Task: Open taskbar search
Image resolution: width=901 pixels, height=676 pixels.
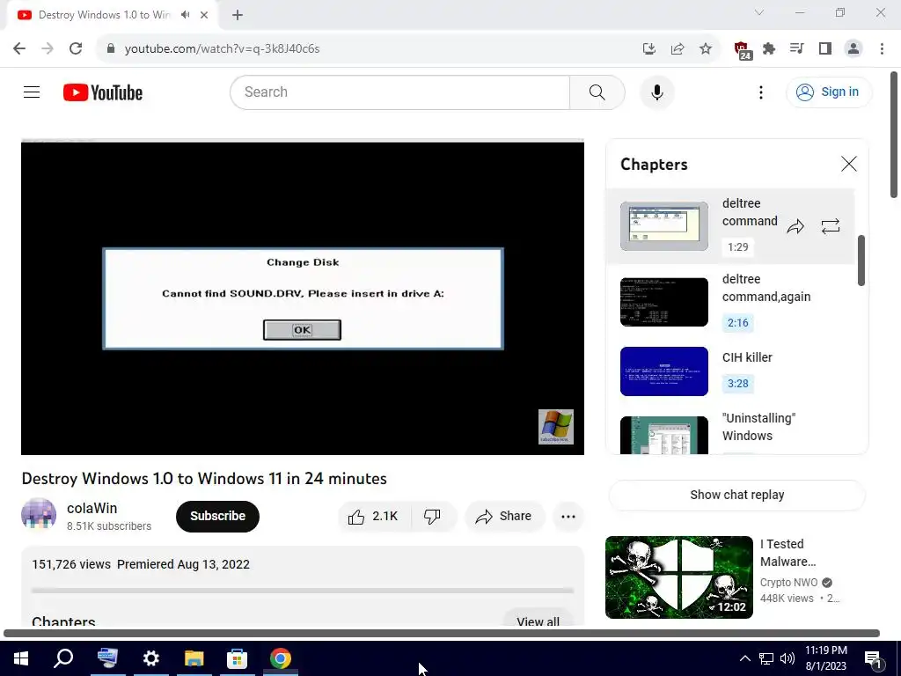Action: coord(63,658)
